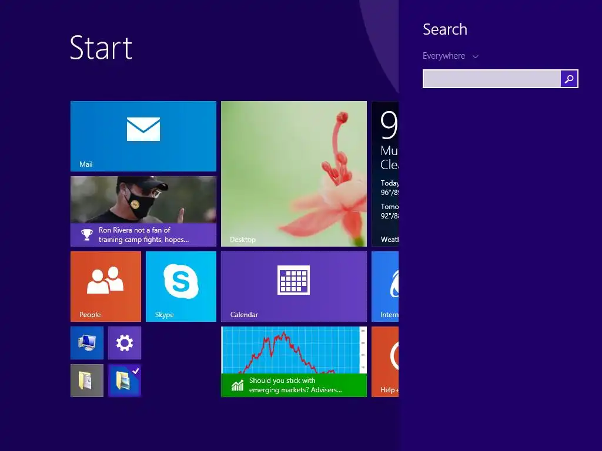Open the Documents folder tile
Screen dimensions: 602x451
point(87,381)
